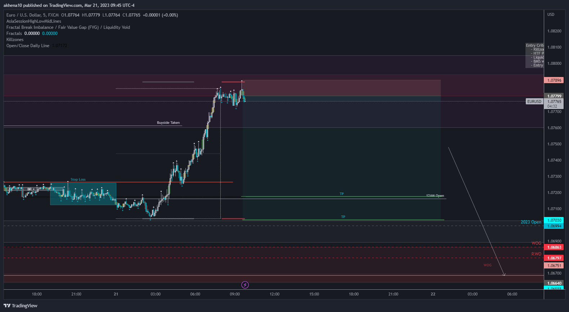The width and height of the screenshot is (569, 312).
Task: Click the Fractals indicator legend row
Action: coord(32,33)
